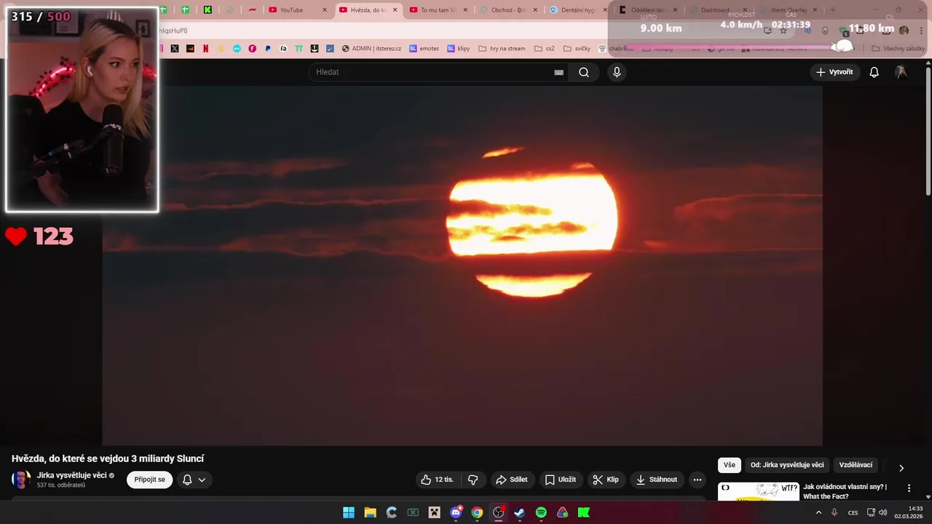Open the Jak ovládnout vlastní sny video thumbnail
This screenshot has height=524, width=932.
click(758, 492)
